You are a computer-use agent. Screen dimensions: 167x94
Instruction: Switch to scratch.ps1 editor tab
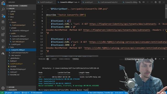pos(89,2)
